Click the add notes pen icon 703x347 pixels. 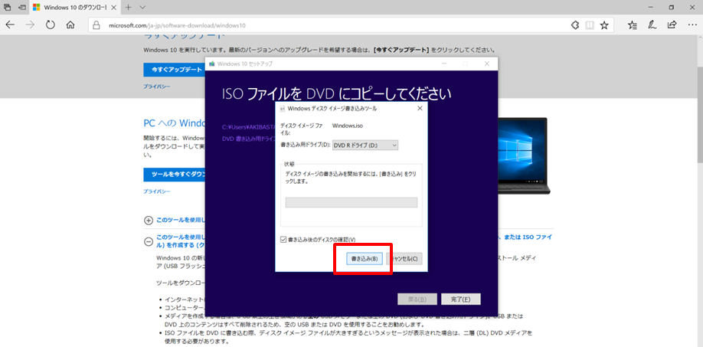pos(652,25)
